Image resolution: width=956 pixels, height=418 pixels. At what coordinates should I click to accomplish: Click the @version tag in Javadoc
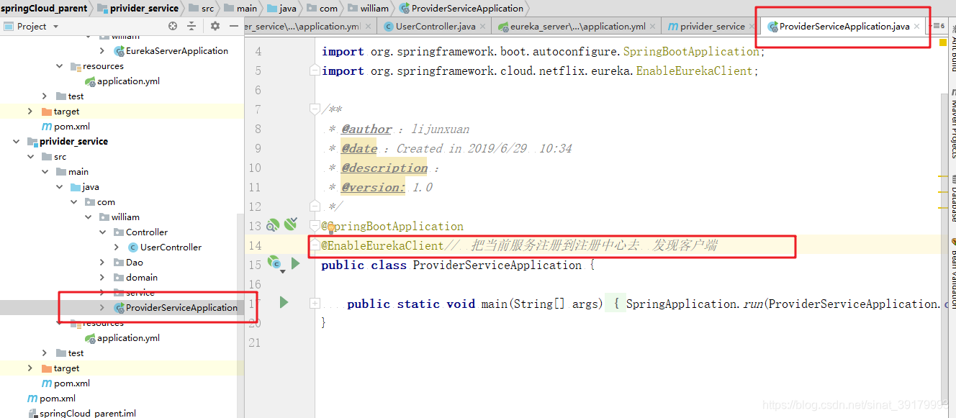point(374,187)
